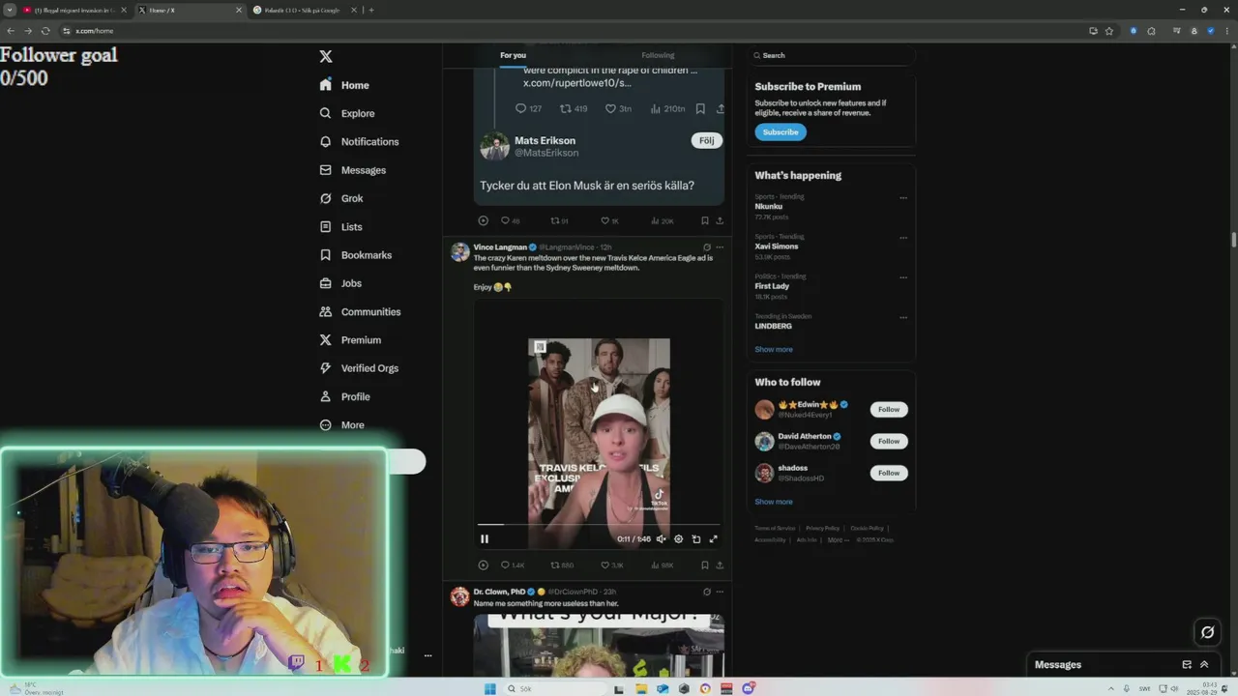
Task: Open Premium from the sidebar
Action: [350, 340]
